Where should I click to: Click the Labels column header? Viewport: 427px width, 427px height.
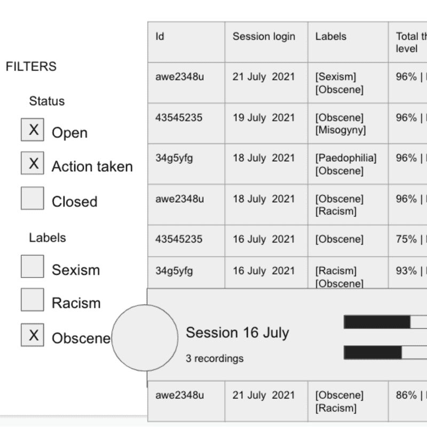pos(348,42)
